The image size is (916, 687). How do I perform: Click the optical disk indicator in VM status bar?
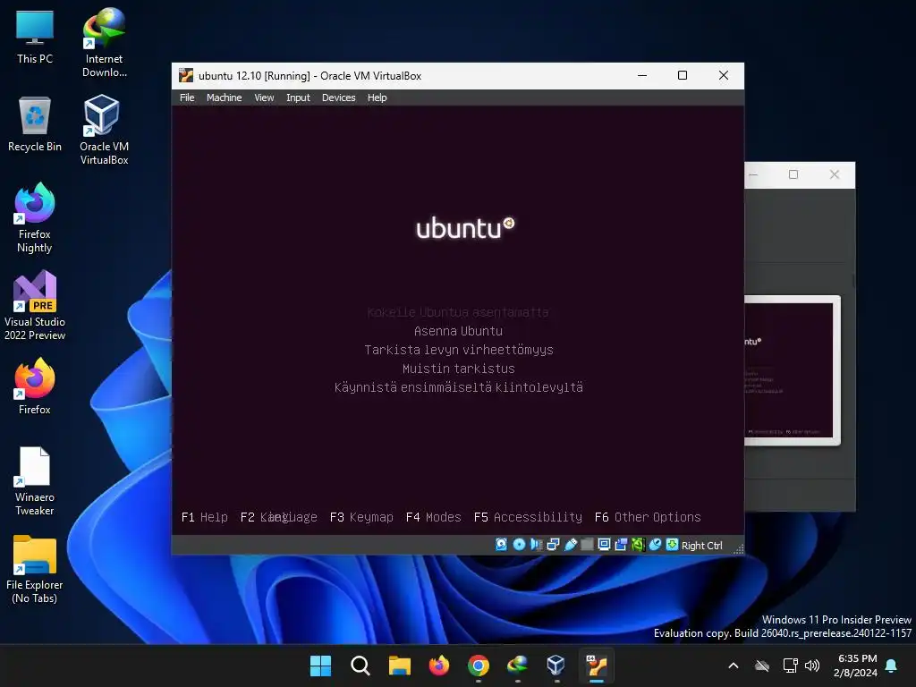pyautogui.click(x=519, y=545)
